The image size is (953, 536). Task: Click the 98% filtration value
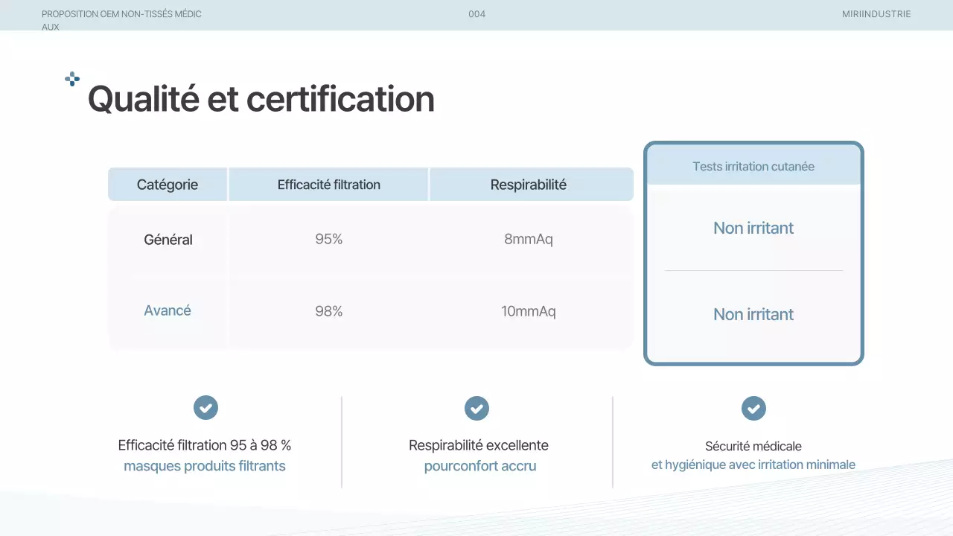(x=328, y=311)
